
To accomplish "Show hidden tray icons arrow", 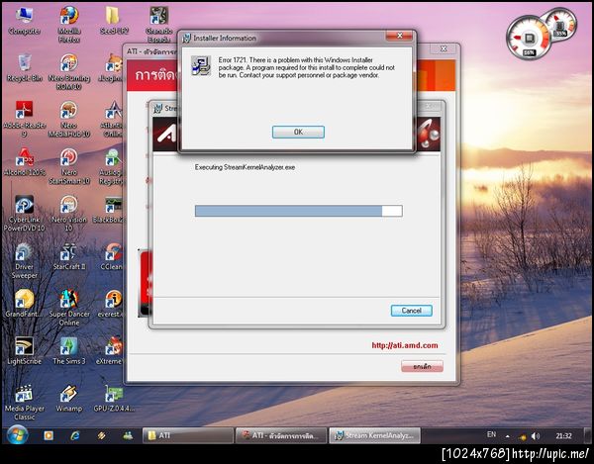I will [507, 436].
